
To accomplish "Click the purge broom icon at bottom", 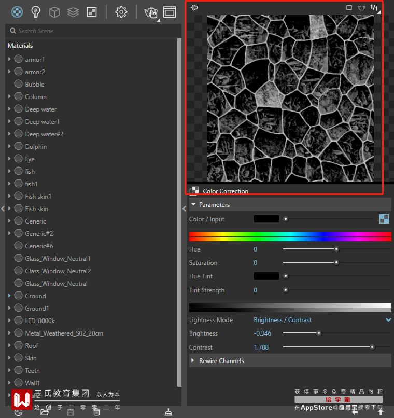I will coord(168,412).
